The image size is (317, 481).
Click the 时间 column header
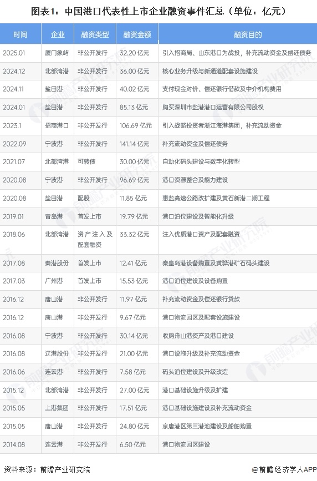pyautogui.click(x=21, y=34)
